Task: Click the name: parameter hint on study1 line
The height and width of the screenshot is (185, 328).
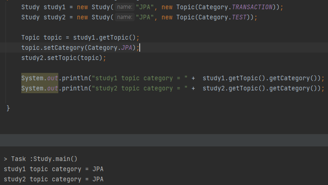Action: coord(124,7)
